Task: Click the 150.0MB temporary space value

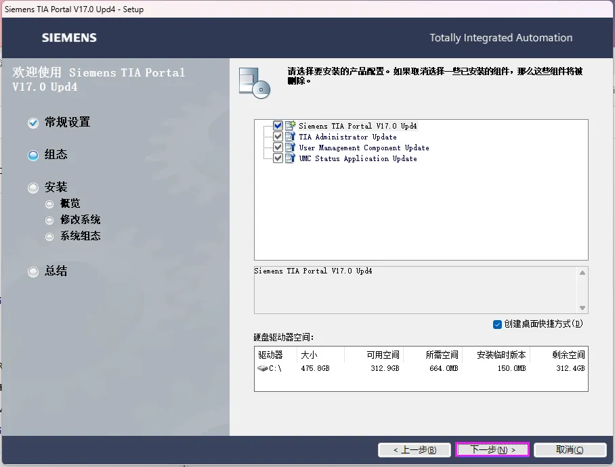Action: tap(512, 369)
